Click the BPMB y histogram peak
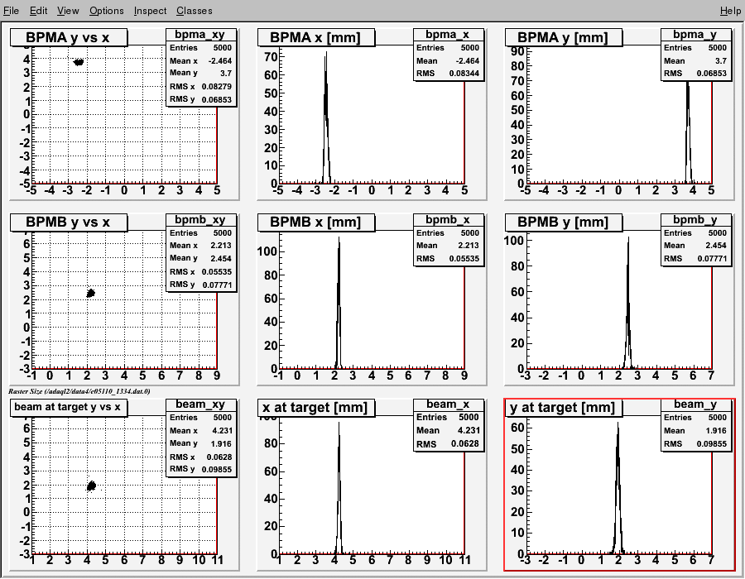 [x=628, y=302]
